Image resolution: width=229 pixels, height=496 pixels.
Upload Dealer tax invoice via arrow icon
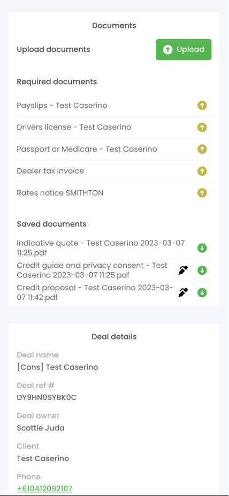(202, 171)
